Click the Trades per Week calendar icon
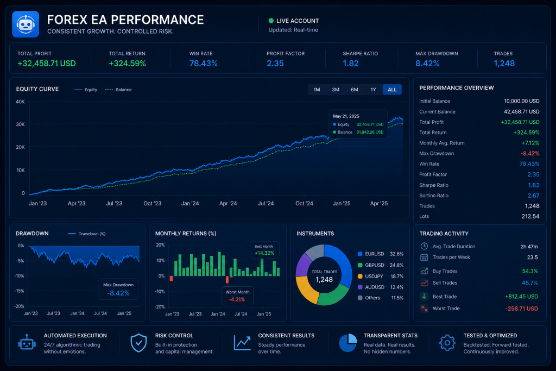The height and width of the screenshot is (371, 556). point(424,257)
